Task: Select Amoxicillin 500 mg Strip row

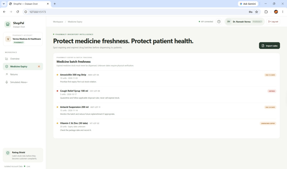Action: pyautogui.click(x=166, y=78)
